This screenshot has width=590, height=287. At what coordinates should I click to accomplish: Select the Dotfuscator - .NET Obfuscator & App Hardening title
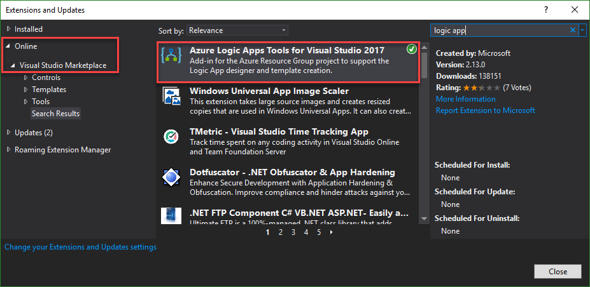point(292,172)
